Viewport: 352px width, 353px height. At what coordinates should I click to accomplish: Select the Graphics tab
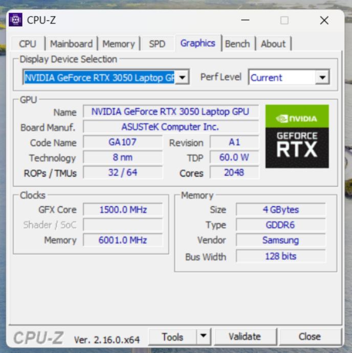pos(197,43)
